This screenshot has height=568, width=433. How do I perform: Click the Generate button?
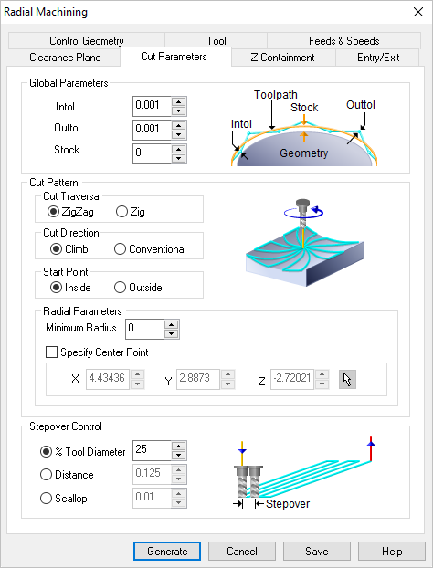[x=167, y=551]
